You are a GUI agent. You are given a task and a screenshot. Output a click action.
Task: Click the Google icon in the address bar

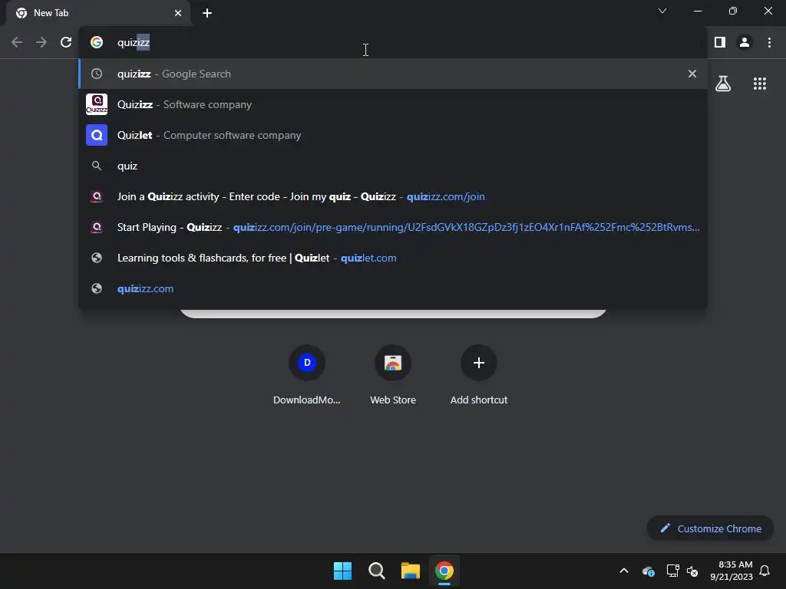point(97,43)
